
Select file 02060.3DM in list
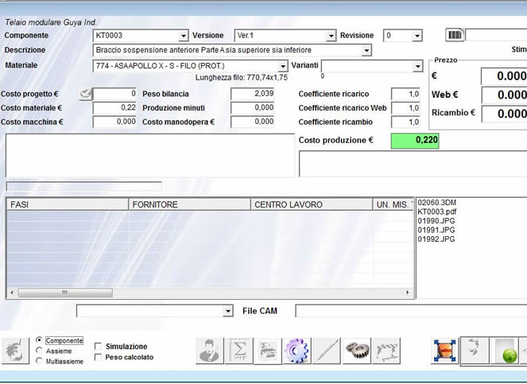click(x=436, y=203)
